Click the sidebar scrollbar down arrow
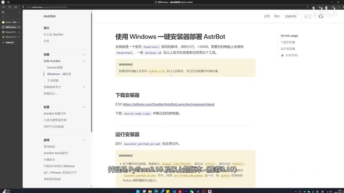The width and height of the screenshot is (344, 193). [92, 186]
